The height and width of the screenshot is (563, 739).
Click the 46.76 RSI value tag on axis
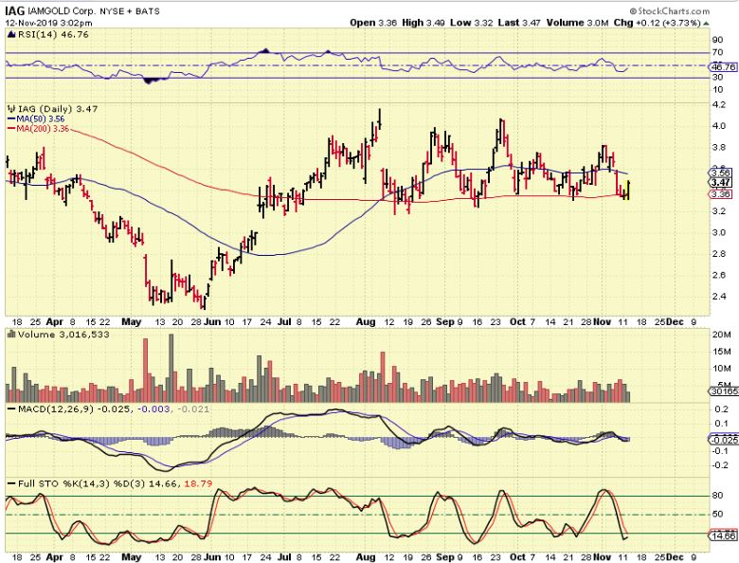click(724, 67)
